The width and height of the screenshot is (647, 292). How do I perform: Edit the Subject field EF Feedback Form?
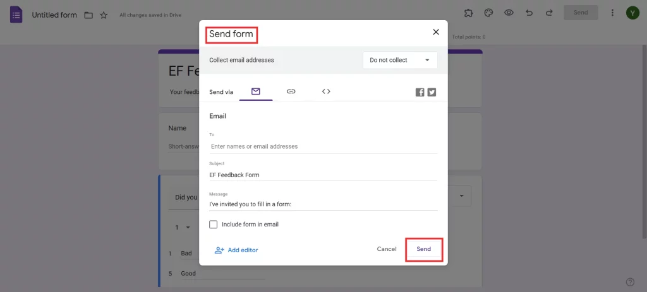(x=323, y=175)
